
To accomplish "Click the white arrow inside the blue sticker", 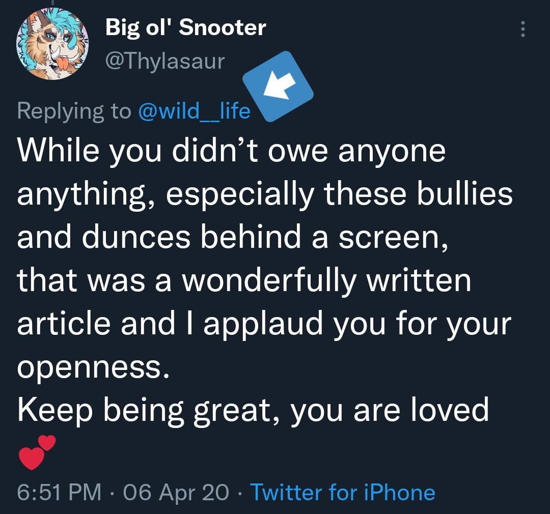I will coord(279,86).
